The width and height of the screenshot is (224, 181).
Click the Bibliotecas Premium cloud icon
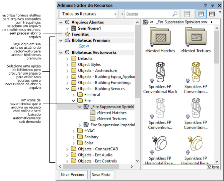click(x=67, y=40)
